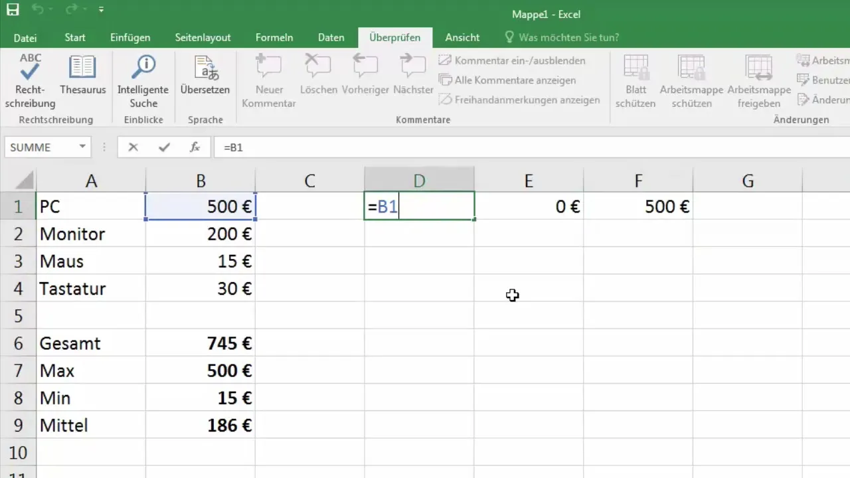The height and width of the screenshot is (478, 850).
Task: Click cell A7 labeled Max
Action: coord(91,370)
